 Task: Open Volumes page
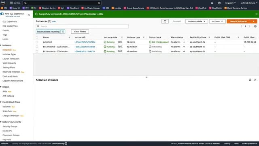[6, 107]
